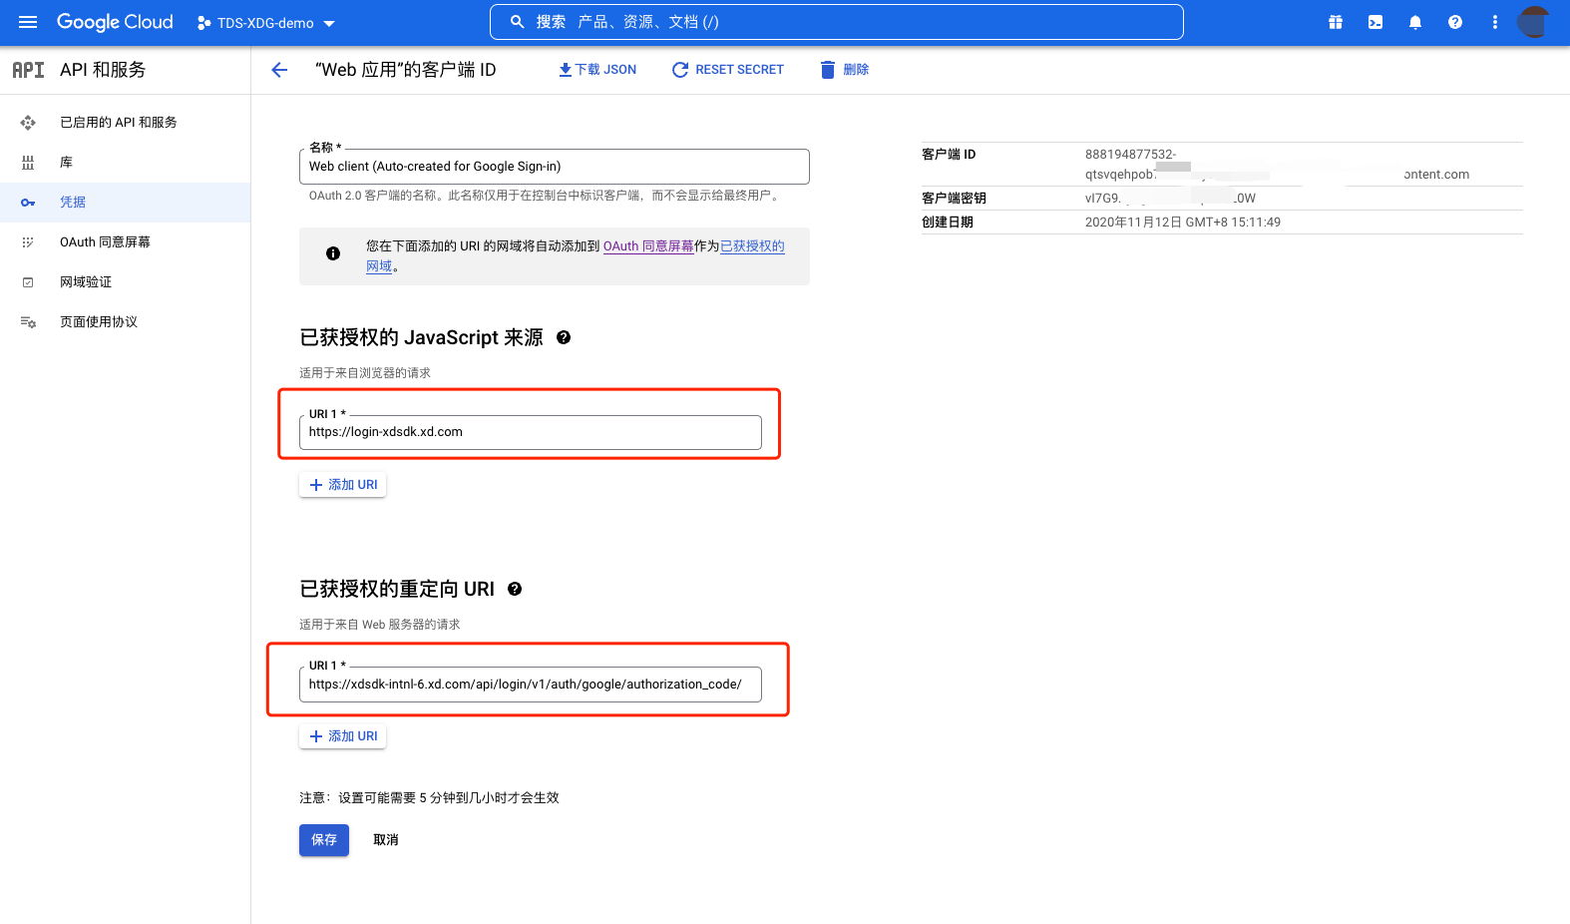Click the OAuth consent screen dots icon
The height and width of the screenshot is (924, 1570).
point(28,242)
